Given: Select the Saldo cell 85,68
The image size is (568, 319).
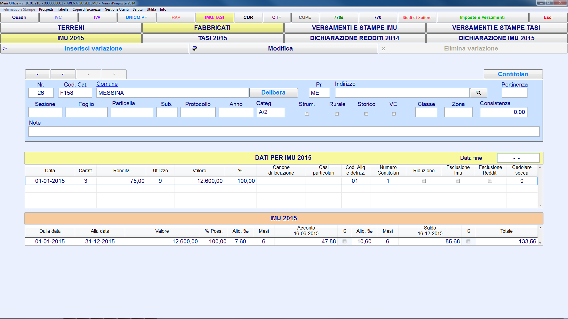Looking at the screenshot, I should pos(430,241).
